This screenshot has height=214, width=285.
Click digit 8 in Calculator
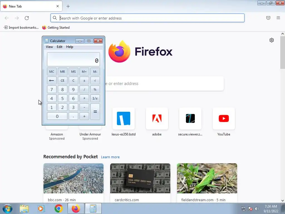[x=63, y=89]
